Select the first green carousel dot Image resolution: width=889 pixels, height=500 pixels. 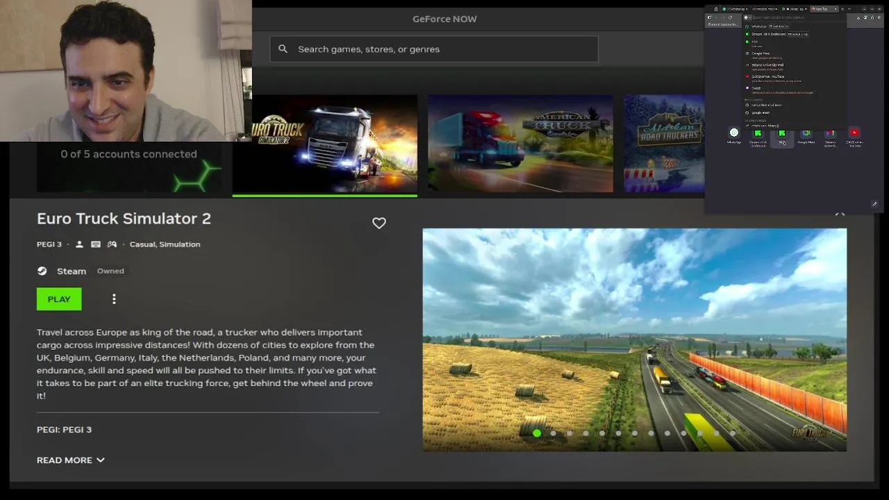[x=537, y=433]
